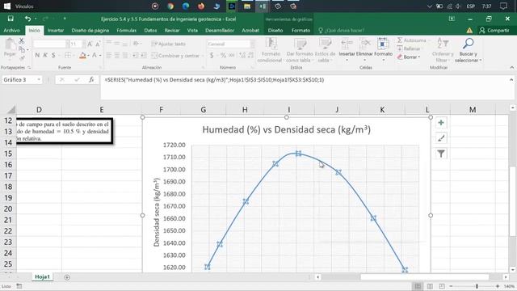This screenshot has width=517, height=291.
Task: Open the cells Formato dropdown
Action: tap(383, 50)
